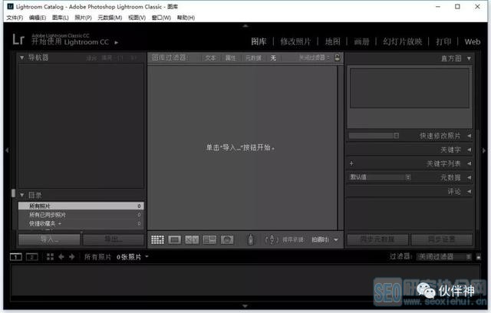
Task: Click the filter lock icon
Action: tap(338, 58)
